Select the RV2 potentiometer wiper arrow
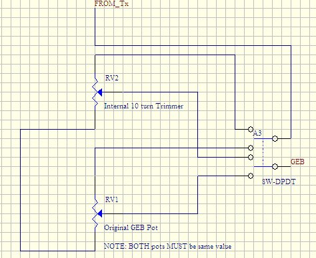The height and width of the screenshot is (258, 316). (x=99, y=92)
